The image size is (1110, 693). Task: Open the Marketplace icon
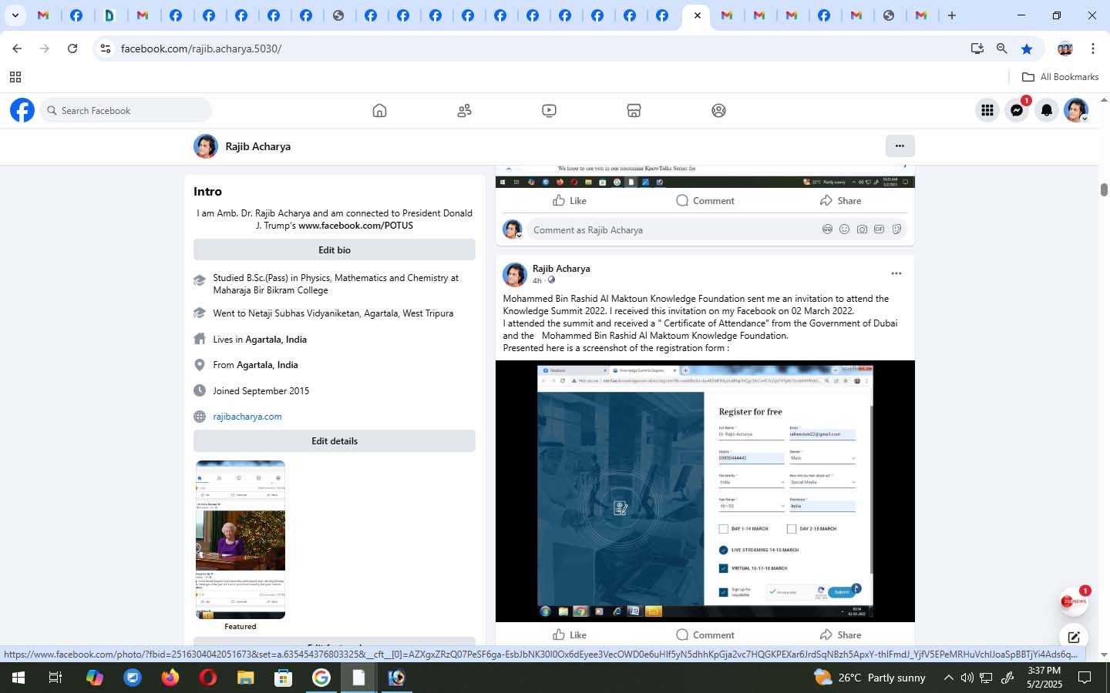click(634, 110)
